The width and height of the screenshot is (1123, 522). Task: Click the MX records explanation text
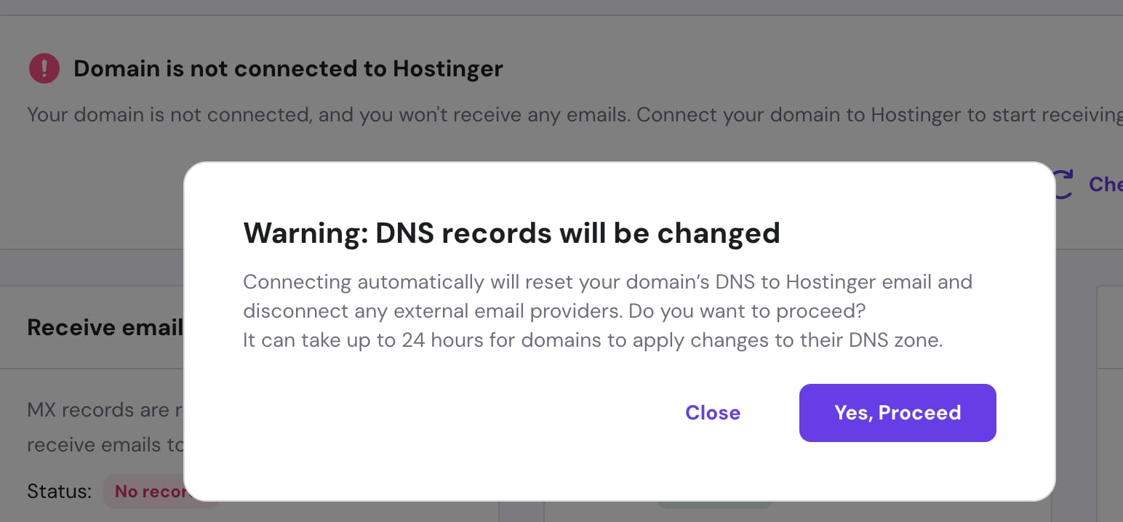click(105, 410)
